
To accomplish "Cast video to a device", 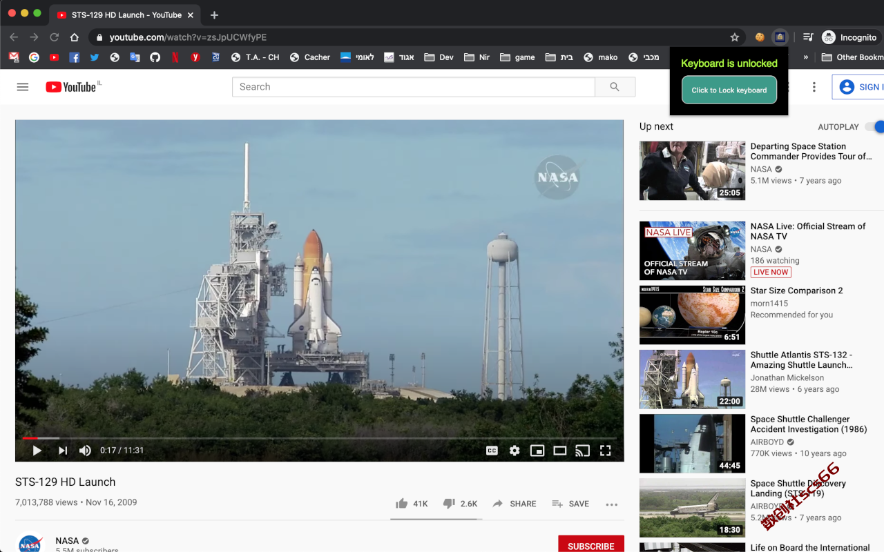I will click(583, 451).
